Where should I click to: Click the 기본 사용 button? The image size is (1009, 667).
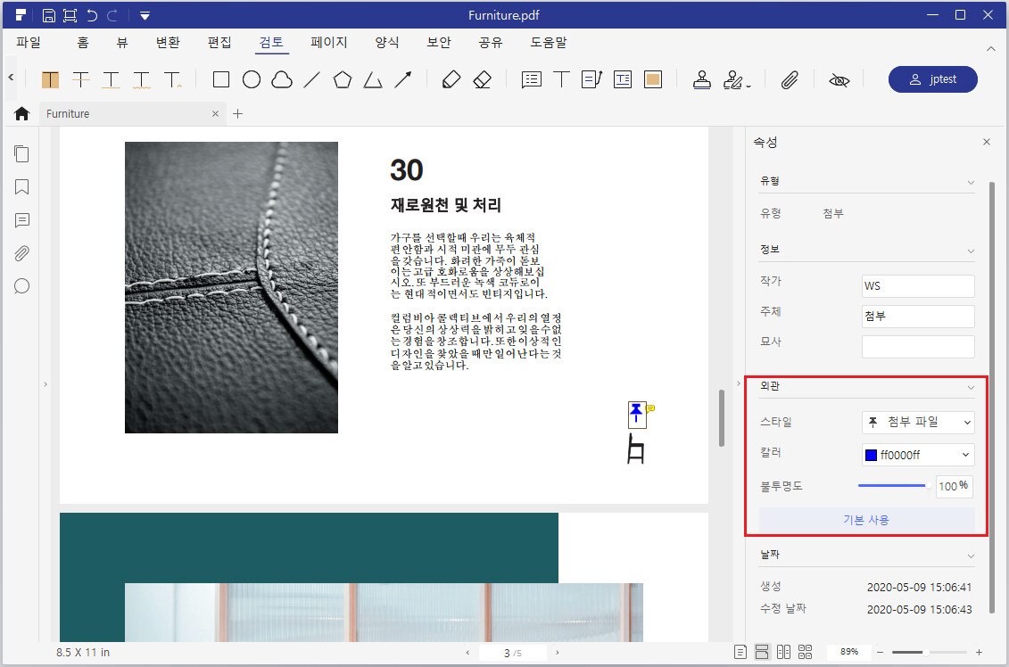pyautogui.click(x=866, y=520)
